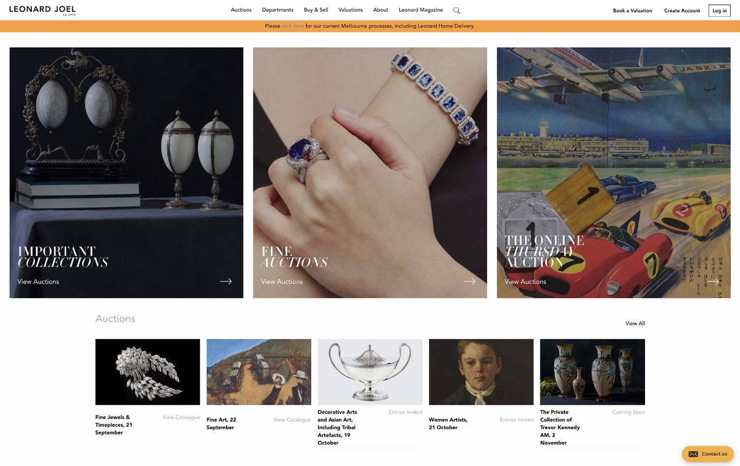Click arrow icon on Fine Auctions banner
The width and height of the screenshot is (740, 466).
tap(469, 281)
